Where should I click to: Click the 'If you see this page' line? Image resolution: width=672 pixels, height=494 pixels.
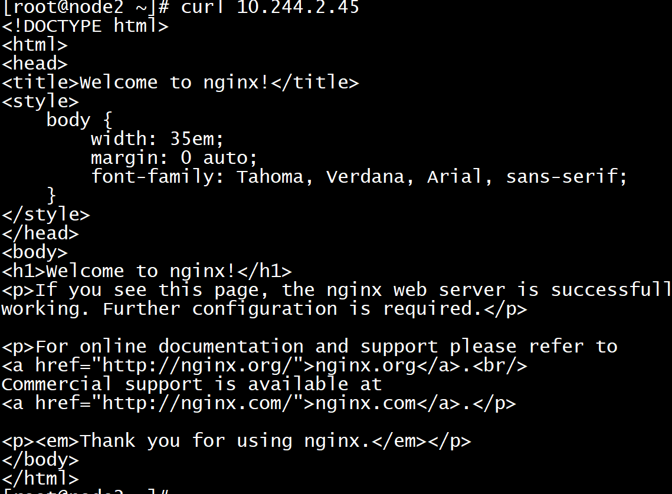tap(336, 290)
